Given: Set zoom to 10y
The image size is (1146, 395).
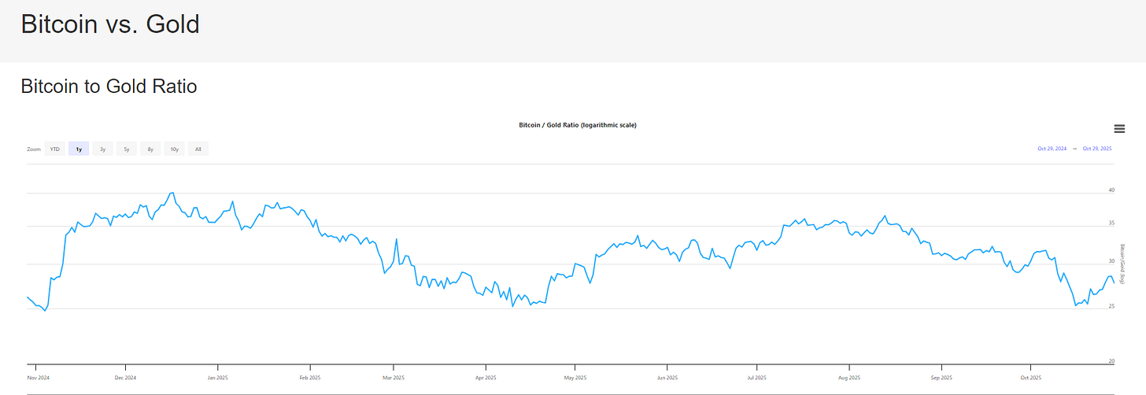Looking at the screenshot, I should pos(174,149).
